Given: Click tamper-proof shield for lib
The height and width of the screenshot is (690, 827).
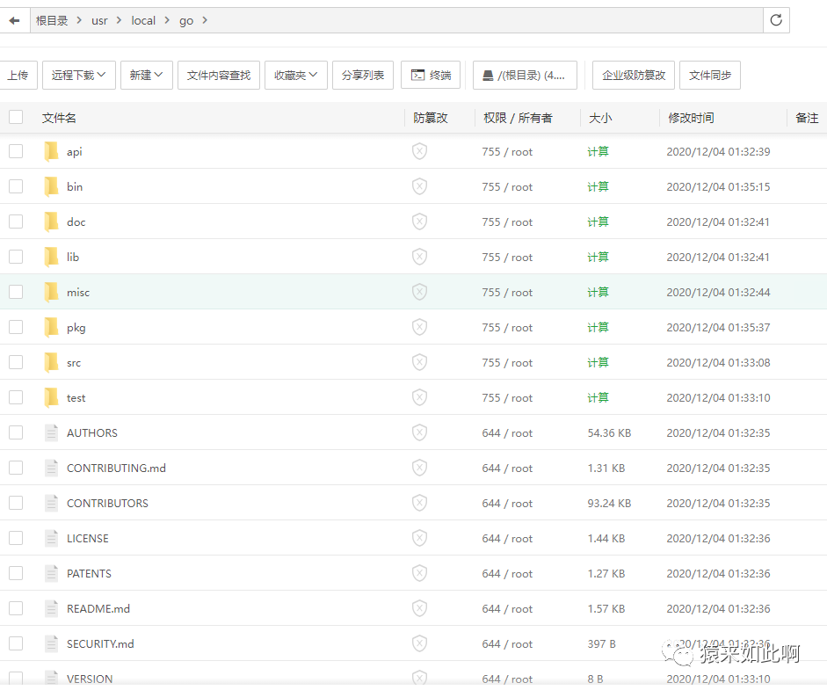Looking at the screenshot, I should 419,257.
